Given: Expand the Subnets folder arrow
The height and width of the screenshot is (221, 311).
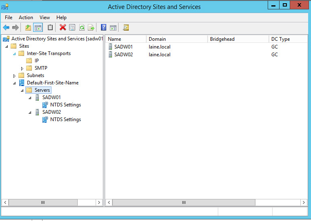Looking at the screenshot, I should click(14, 76).
